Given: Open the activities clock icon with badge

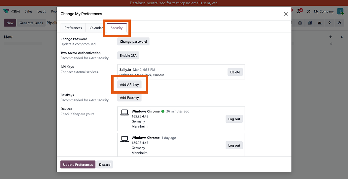Looking at the screenshot, I should (x=299, y=11).
